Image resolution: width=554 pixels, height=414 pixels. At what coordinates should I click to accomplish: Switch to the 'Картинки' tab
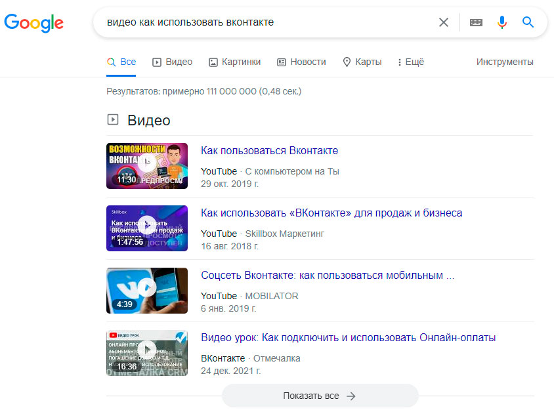[234, 62]
